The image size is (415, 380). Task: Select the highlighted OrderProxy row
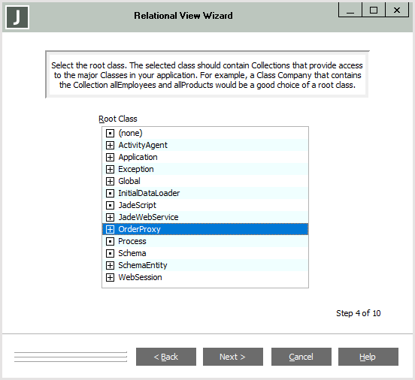[x=205, y=229]
